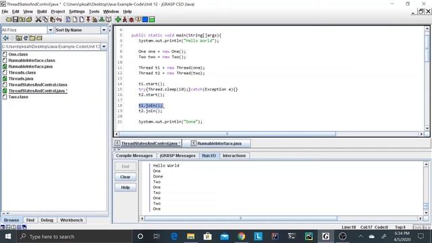
Task: Open the Build menu
Action: [x=42, y=11]
